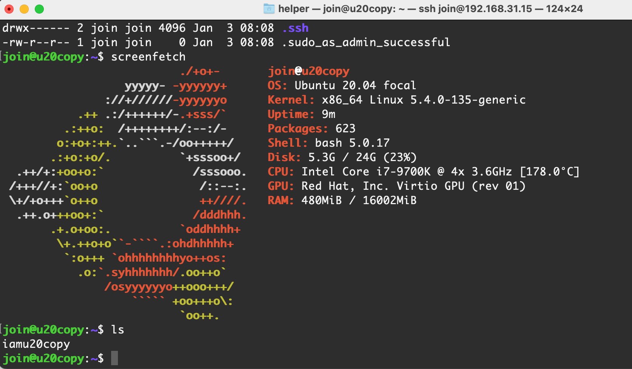Viewport: 632px width, 369px height.
Task: Click the 'OS:' label
Action: 278,85
